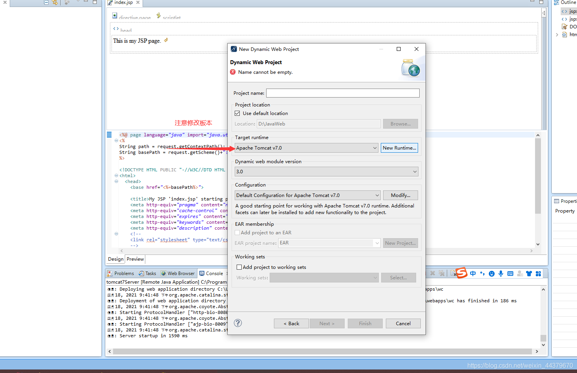577x373 pixels.
Task: Maximize the editor area
Action: (541, 2)
